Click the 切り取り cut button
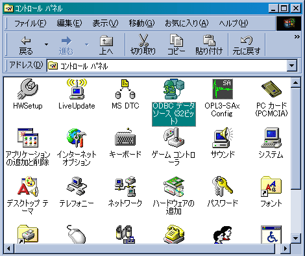Image resolution: width=305 pixels, height=256 pixels. [143, 45]
